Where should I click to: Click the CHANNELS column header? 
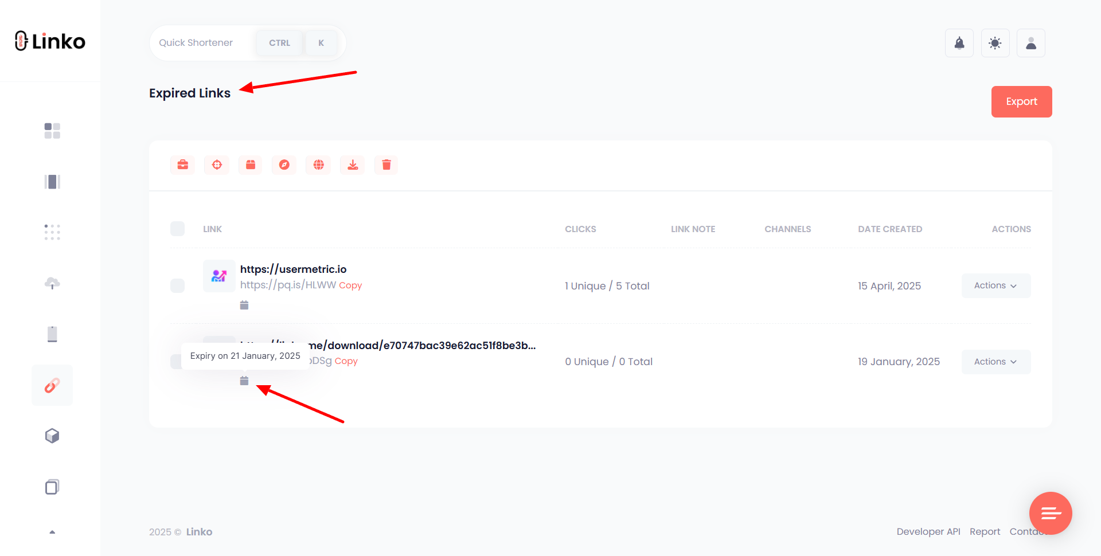coord(787,229)
